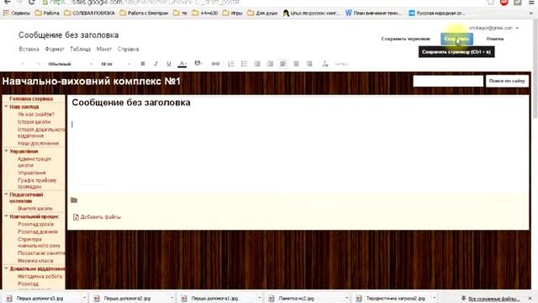Click the 'Поиск по сайту' button
Image resolution: width=538 pixels, height=303 pixels.
[x=507, y=81]
